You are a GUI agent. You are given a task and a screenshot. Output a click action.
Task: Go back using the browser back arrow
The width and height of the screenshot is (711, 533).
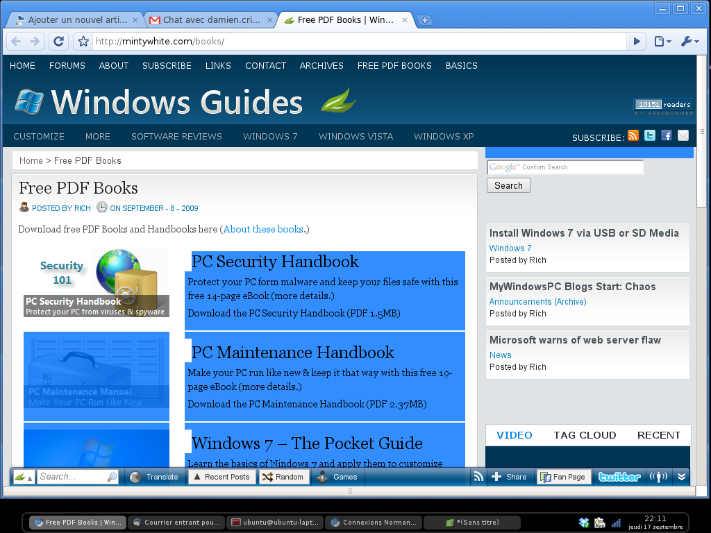pos(17,42)
